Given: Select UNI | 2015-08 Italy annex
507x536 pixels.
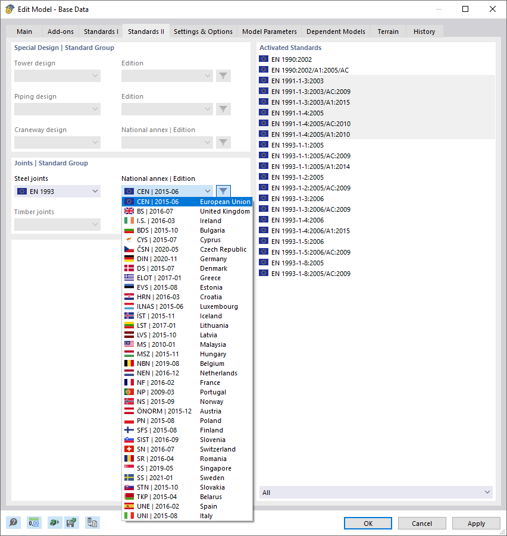Looking at the screenshot, I should (x=187, y=516).
